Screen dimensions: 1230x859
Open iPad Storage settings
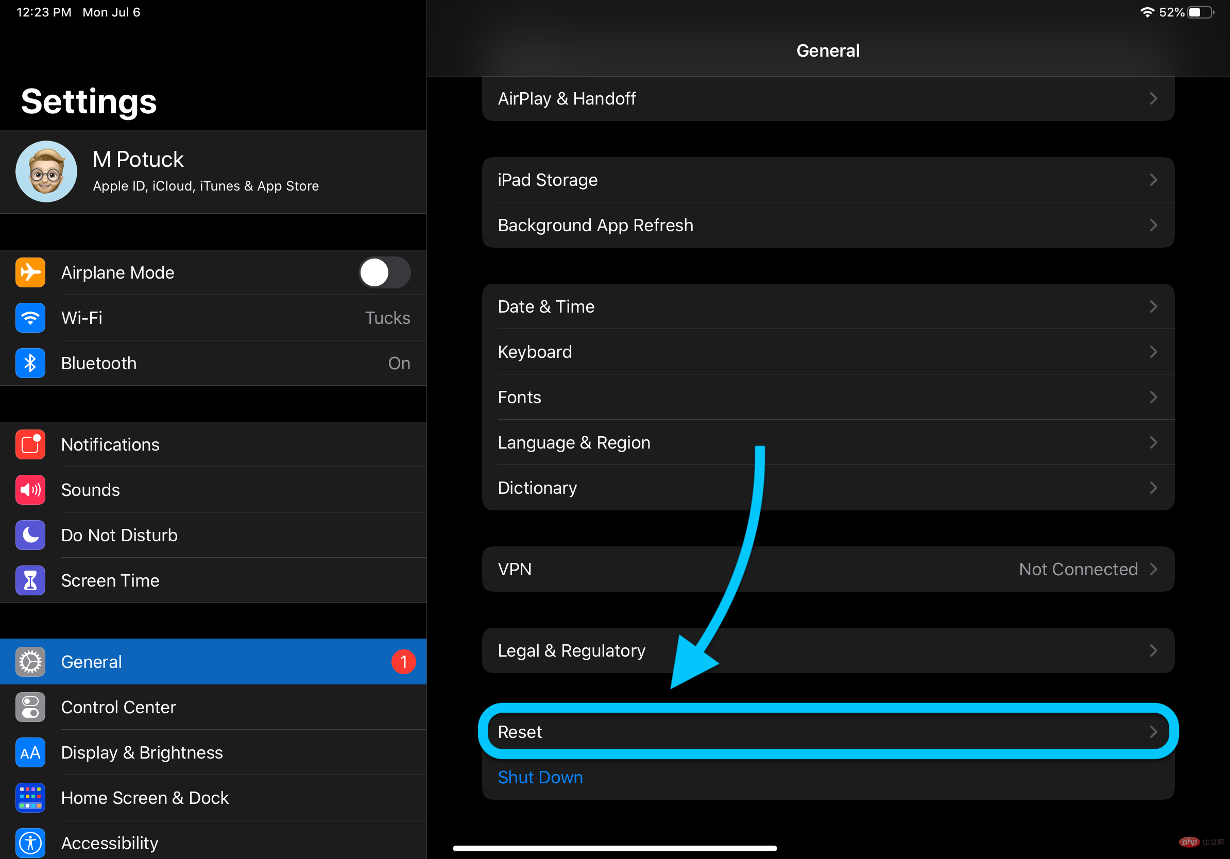pos(826,179)
